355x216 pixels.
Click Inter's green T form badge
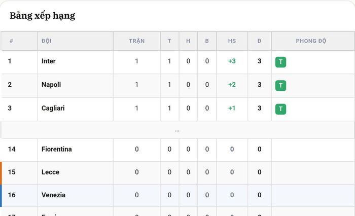280,62
